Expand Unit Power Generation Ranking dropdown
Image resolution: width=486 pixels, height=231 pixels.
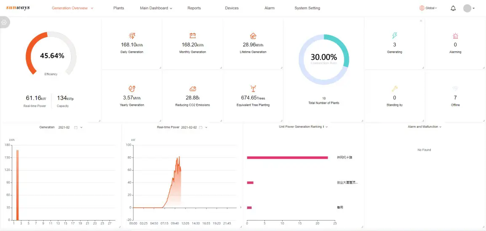pyautogui.click(x=327, y=127)
